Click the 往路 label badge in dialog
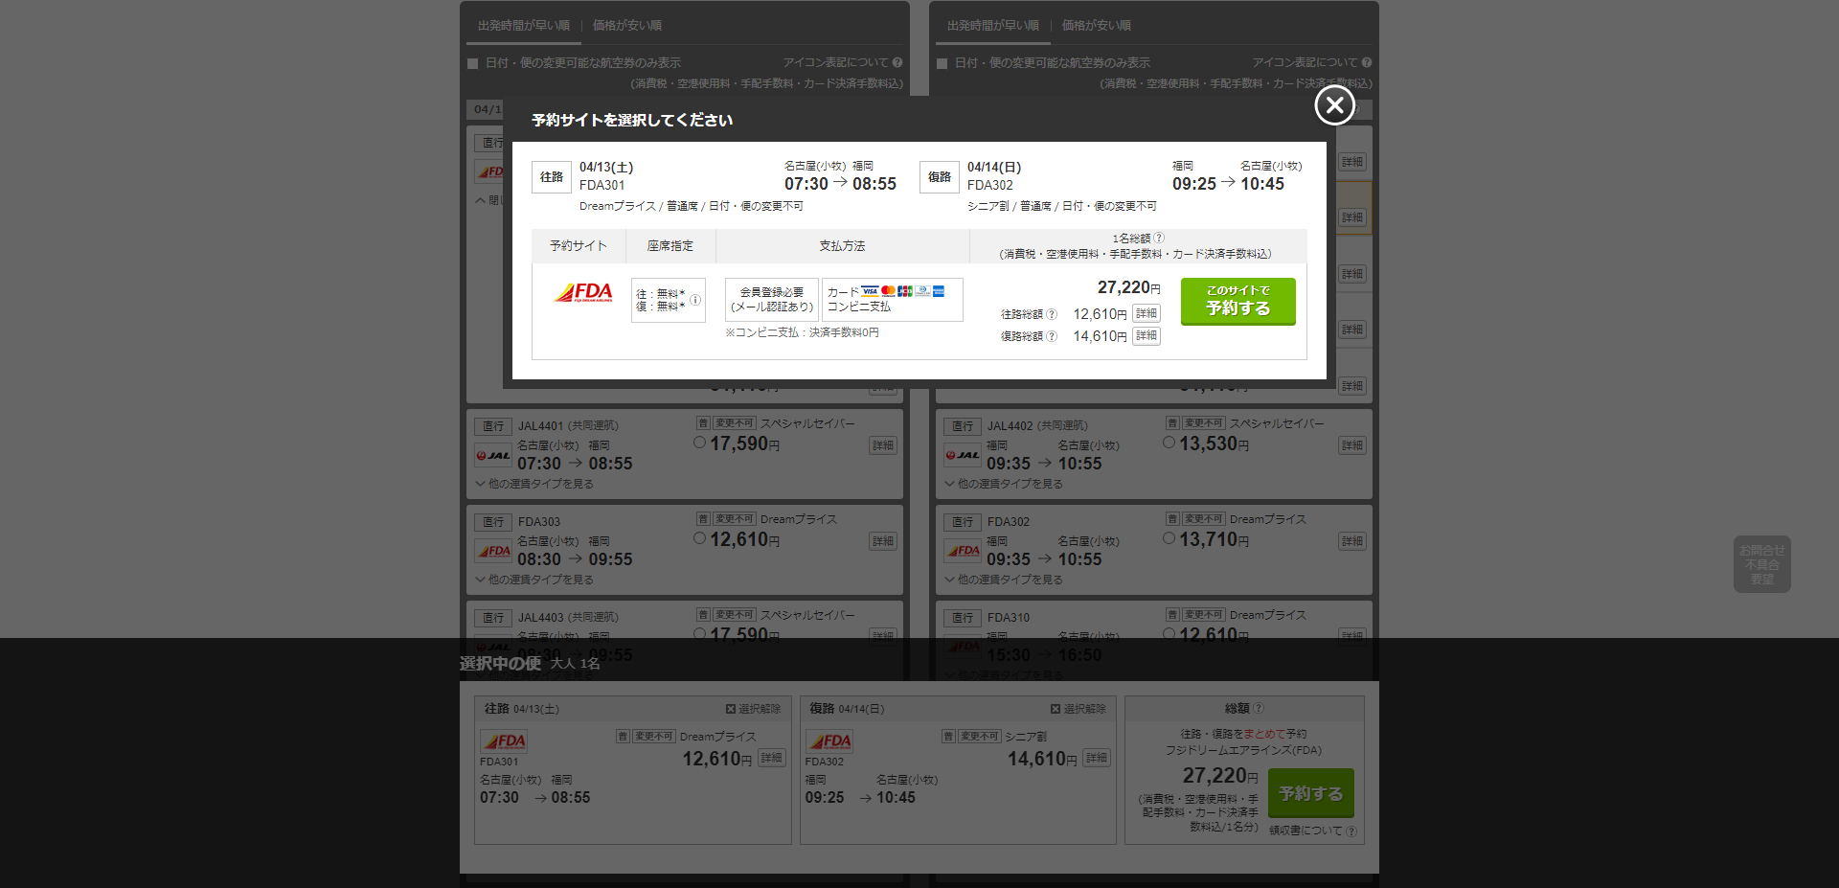The width and height of the screenshot is (1839, 888). [552, 177]
